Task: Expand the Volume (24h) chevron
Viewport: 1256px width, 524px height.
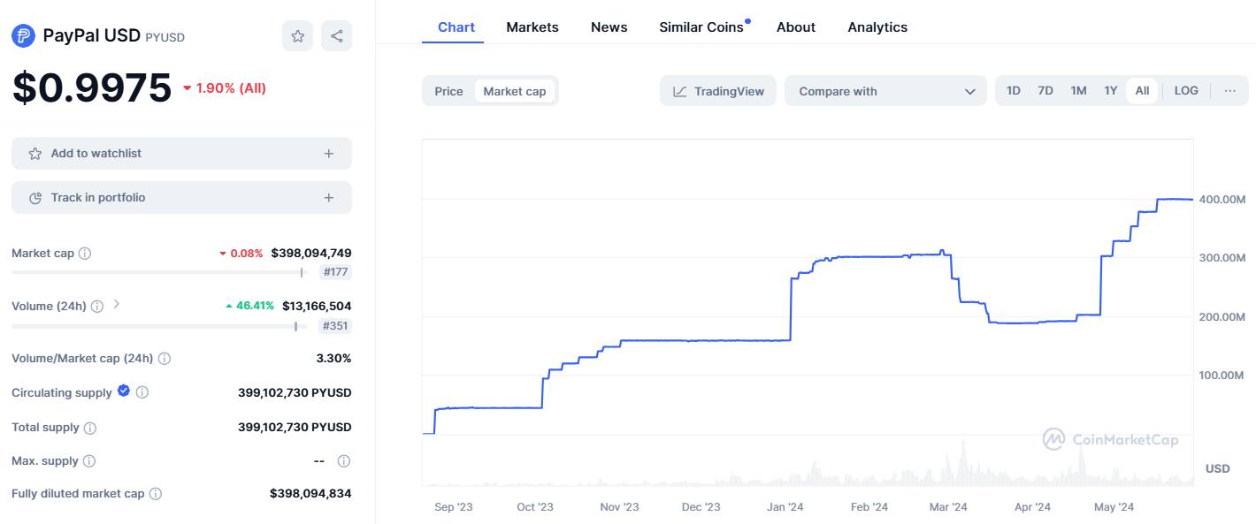Action: click(117, 305)
